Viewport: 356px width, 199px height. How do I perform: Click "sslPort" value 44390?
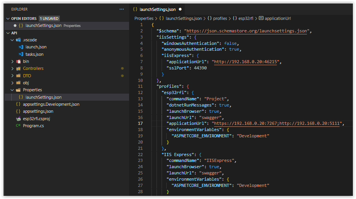tap(200, 68)
